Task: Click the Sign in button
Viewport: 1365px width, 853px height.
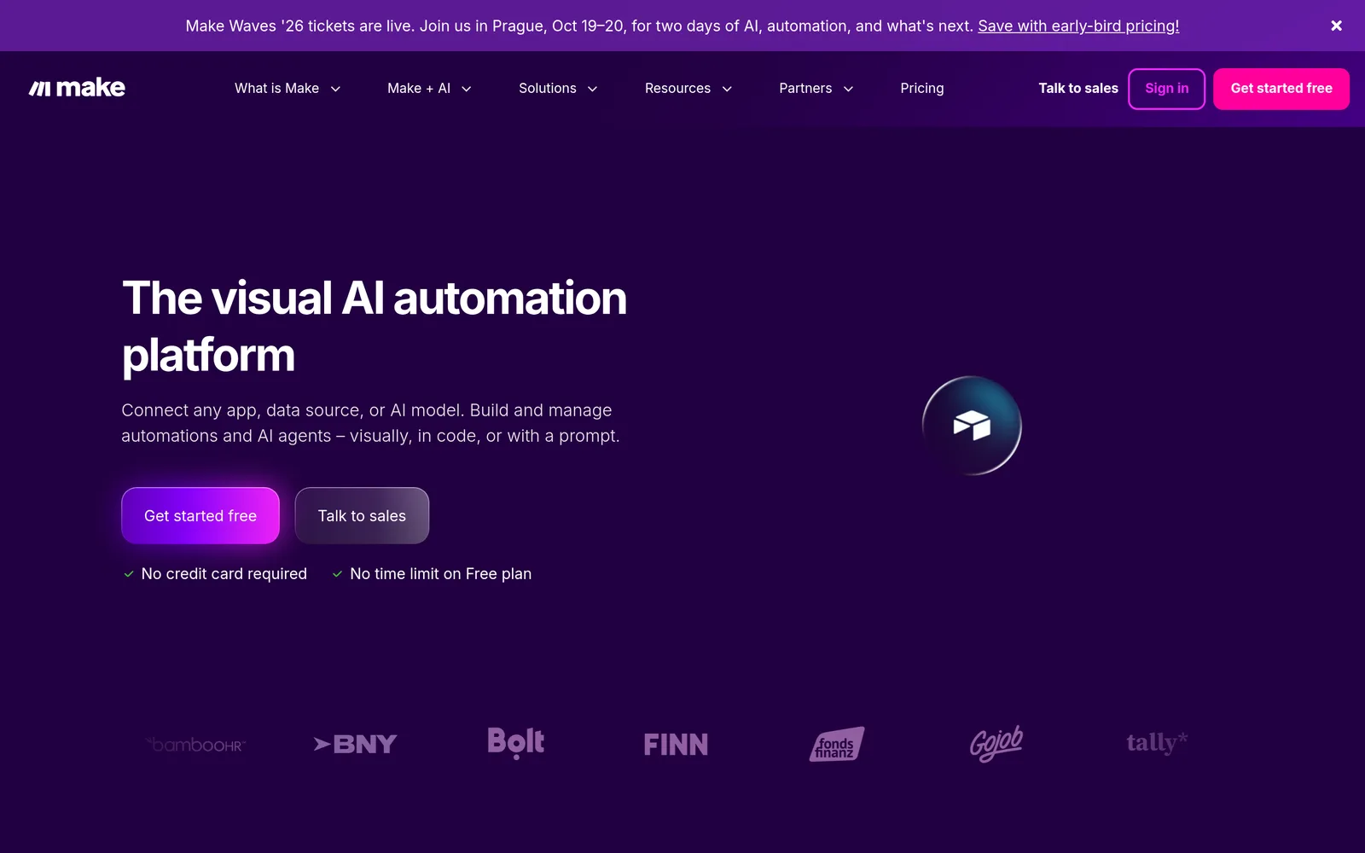Action: 1166,89
